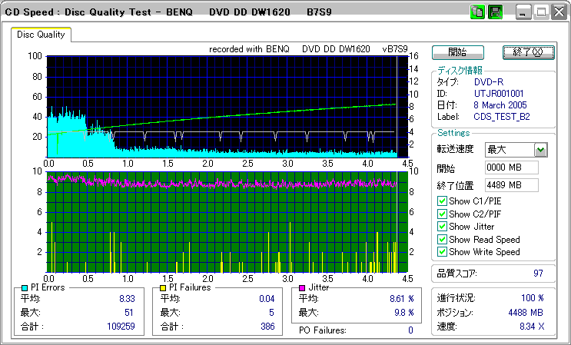
Task: Click the DVD-R disc type value
Action: (x=489, y=81)
